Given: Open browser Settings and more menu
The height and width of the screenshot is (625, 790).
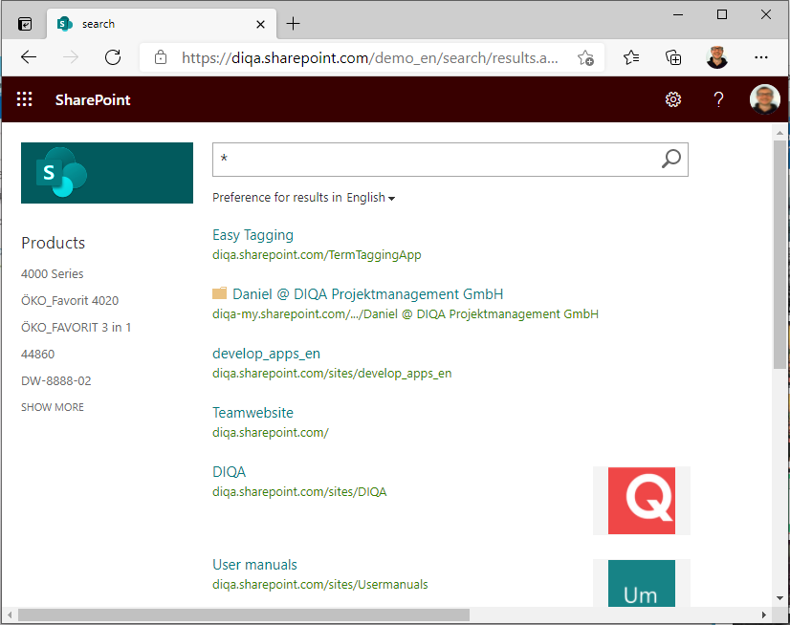Looking at the screenshot, I should (761, 57).
